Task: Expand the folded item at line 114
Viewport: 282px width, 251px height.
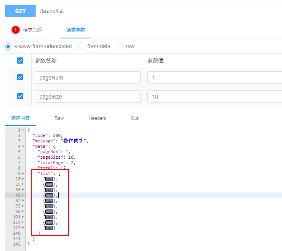Action: (23, 222)
